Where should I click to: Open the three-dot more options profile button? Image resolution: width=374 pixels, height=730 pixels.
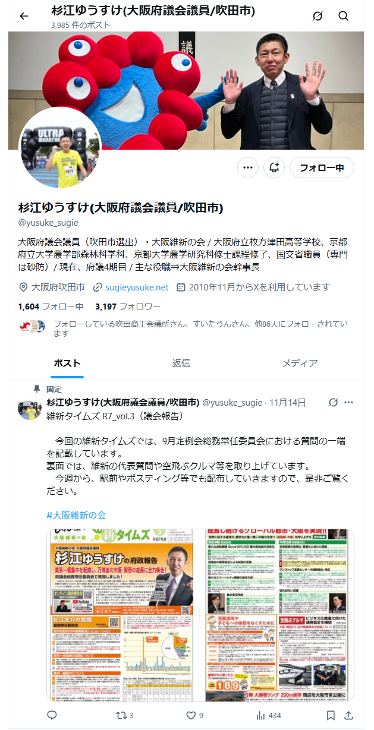coord(248,168)
